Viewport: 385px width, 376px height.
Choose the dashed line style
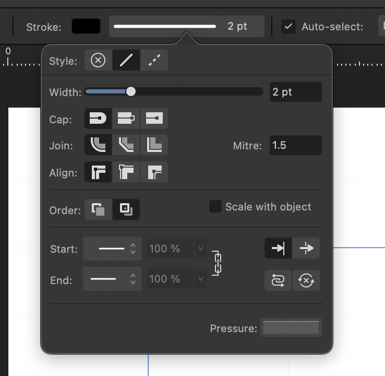click(x=154, y=60)
